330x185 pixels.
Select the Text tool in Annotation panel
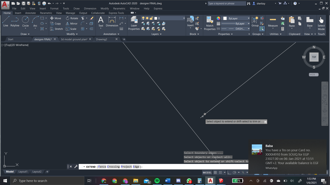(x=101, y=22)
